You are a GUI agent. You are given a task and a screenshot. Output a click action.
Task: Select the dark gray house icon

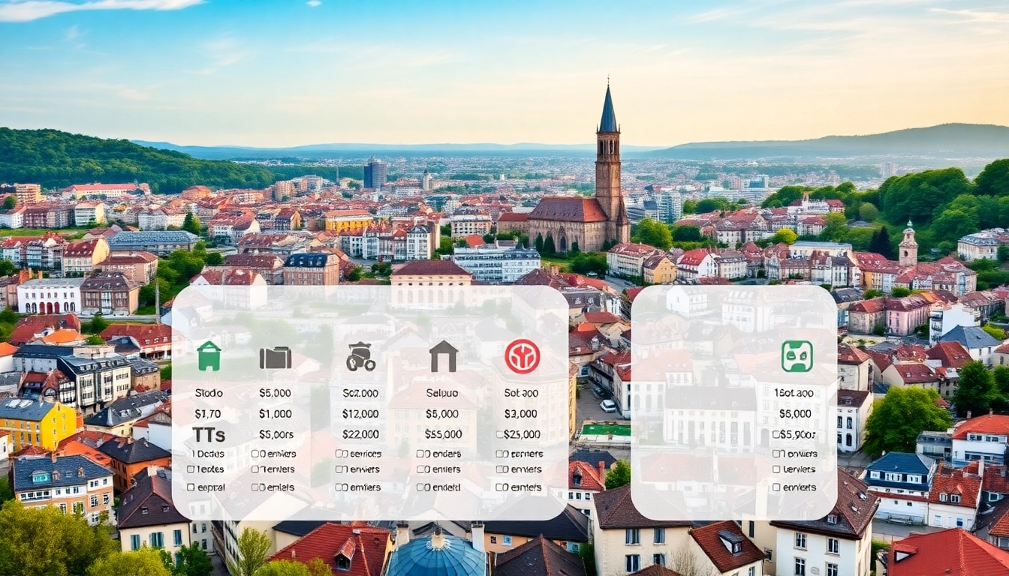[443, 356]
